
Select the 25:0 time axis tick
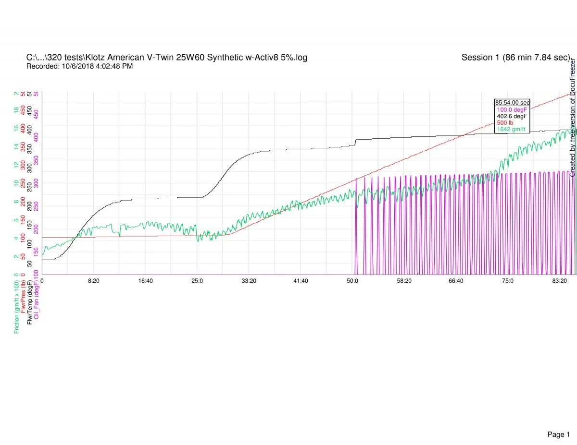coord(197,281)
